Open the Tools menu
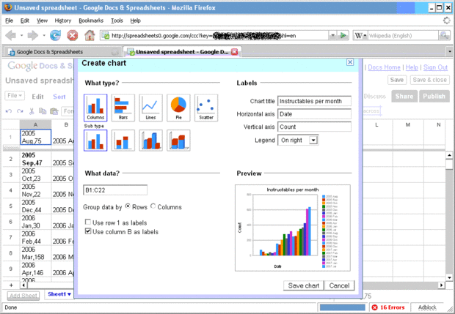The height and width of the screenshot is (314, 455). coord(117,20)
